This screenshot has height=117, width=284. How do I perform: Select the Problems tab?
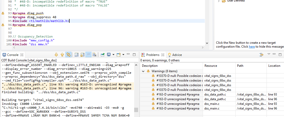tap(153, 55)
